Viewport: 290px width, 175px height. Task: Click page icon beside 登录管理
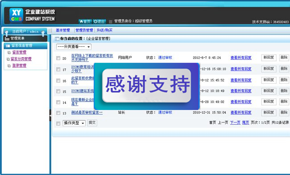point(9,66)
